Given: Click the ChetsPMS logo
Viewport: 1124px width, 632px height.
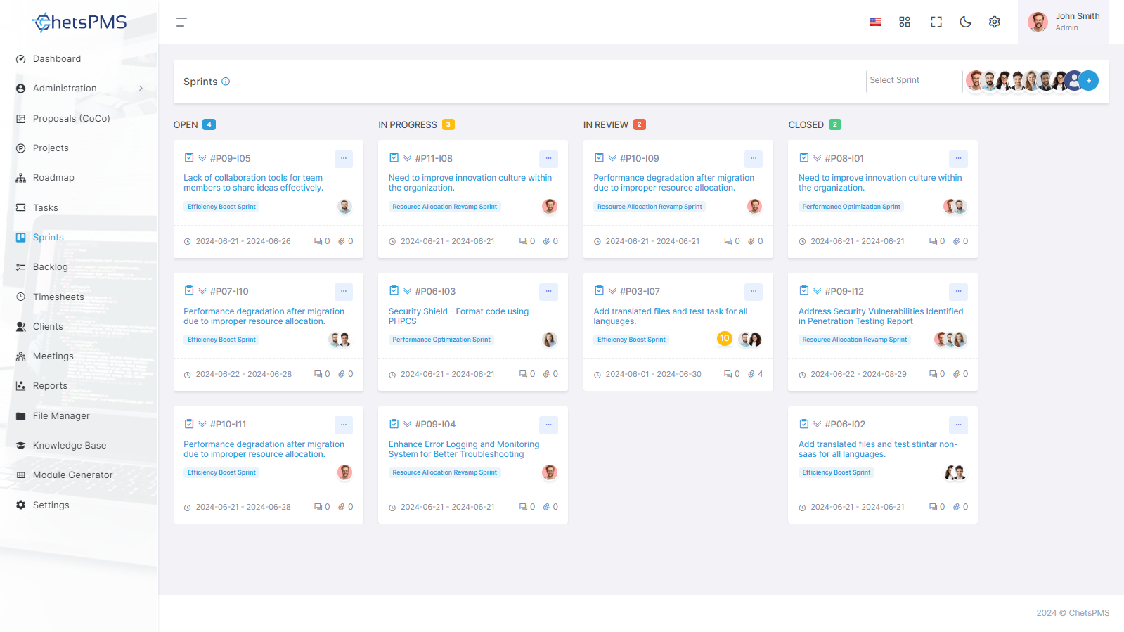Looking at the screenshot, I should [x=79, y=22].
